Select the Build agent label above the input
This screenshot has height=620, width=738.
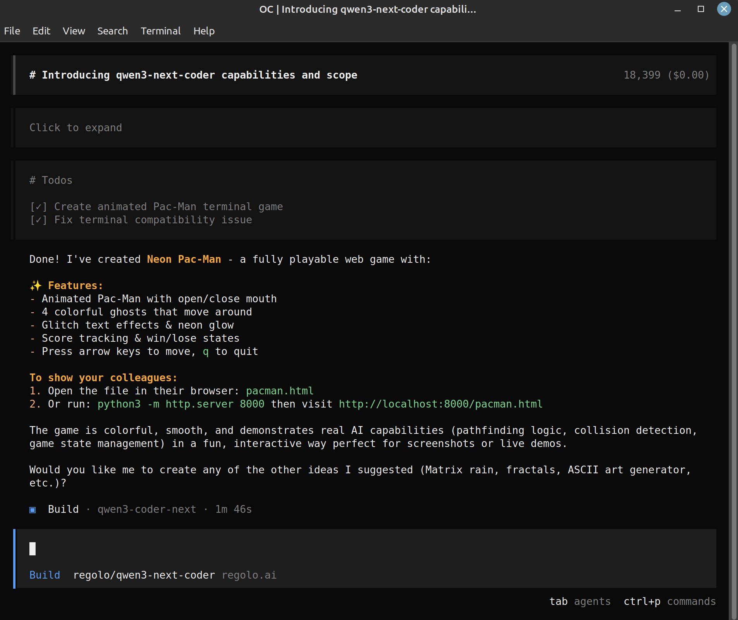pyautogui.click(x=44, y=575)
